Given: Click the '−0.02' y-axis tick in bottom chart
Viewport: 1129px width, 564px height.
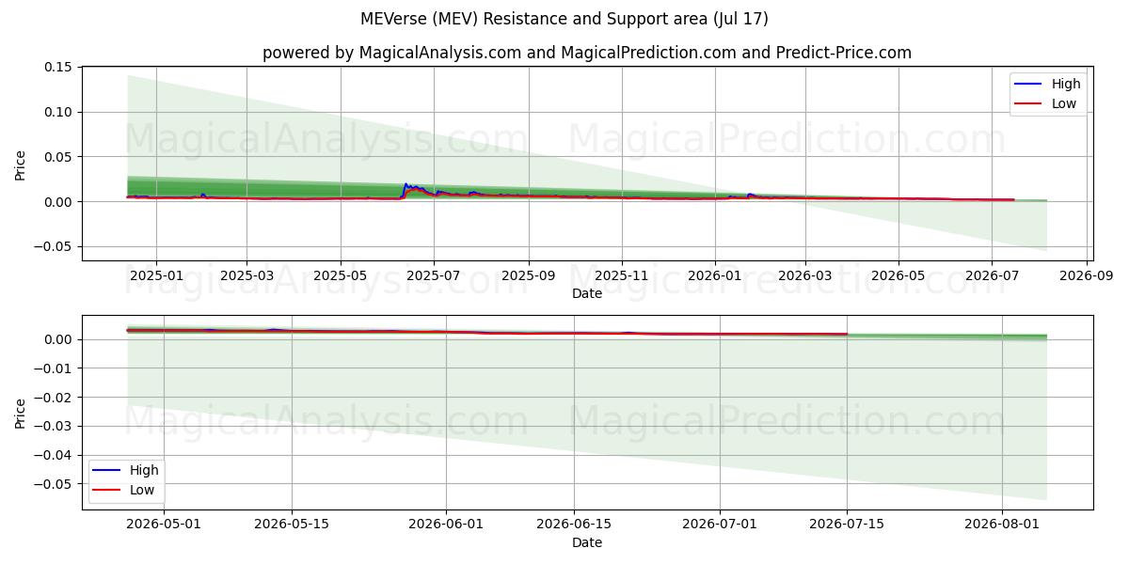Looking at the screenshot, I should [53, 398].
